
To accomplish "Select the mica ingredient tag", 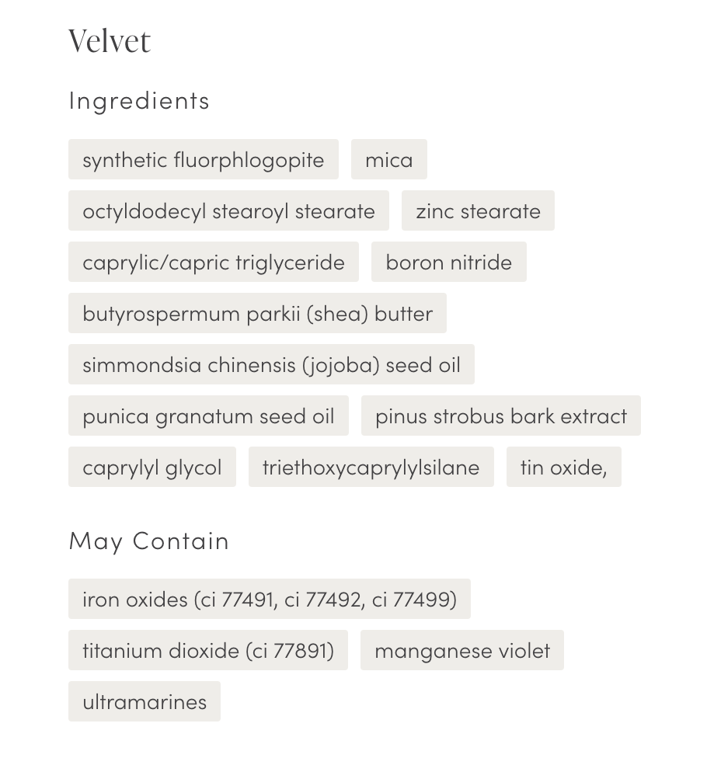I will click(388, 159).
